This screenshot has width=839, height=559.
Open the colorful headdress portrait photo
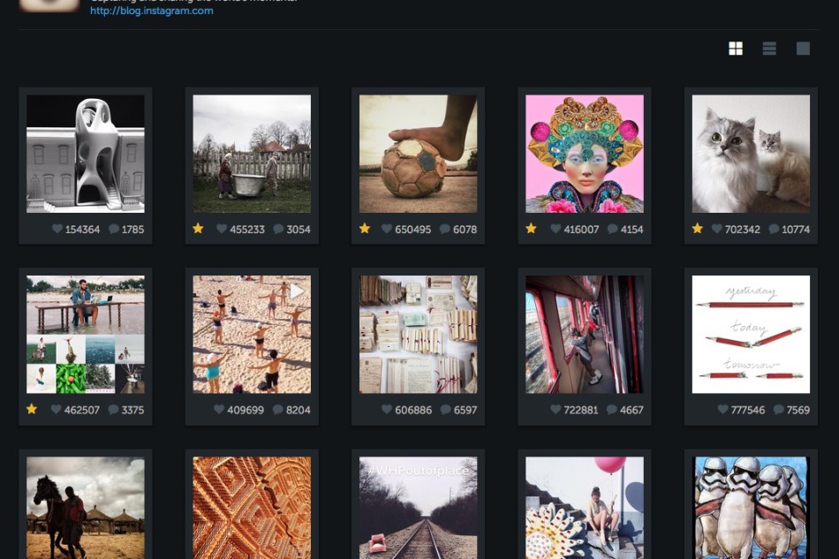tap(585, 154)
